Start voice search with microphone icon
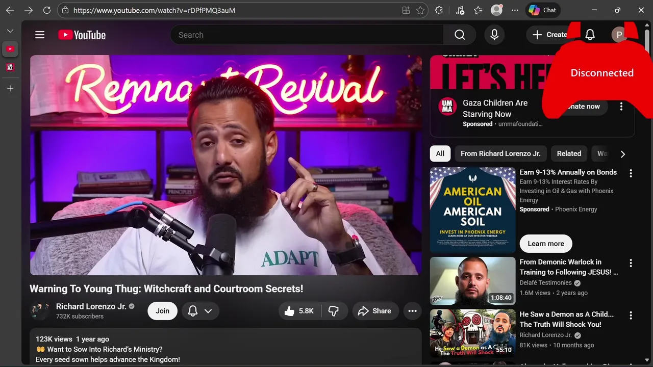 pos(494,35)
